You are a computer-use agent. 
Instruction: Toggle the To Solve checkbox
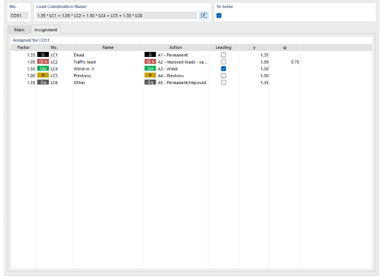tap(219, 16)
